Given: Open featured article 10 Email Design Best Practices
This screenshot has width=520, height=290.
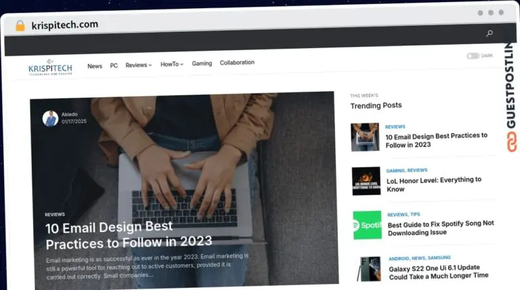Looking at the screenshot, I should click(129, 234).
